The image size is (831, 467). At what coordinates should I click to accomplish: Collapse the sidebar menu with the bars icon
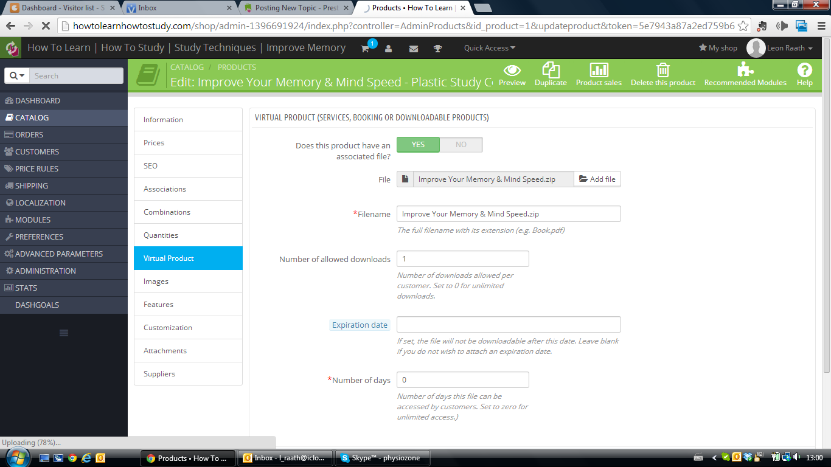click(64, 333)
